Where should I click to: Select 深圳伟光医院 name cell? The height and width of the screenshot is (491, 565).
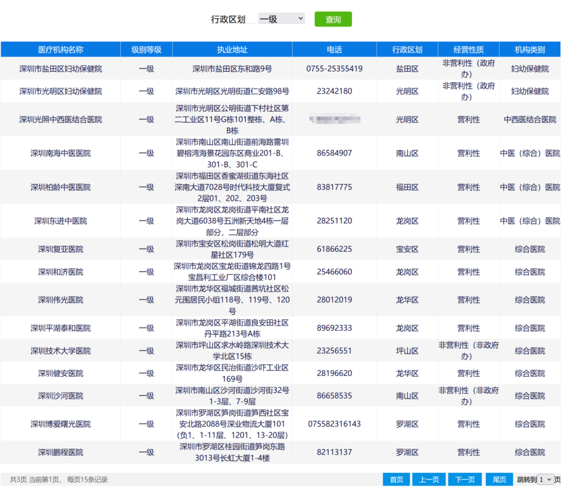(61, 300)
